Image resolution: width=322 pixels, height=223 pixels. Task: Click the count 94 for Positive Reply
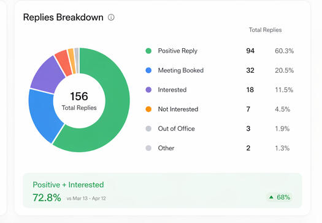click(250, 51)
